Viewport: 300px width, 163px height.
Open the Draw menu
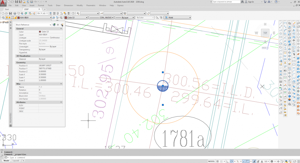(x=58, y=5)
